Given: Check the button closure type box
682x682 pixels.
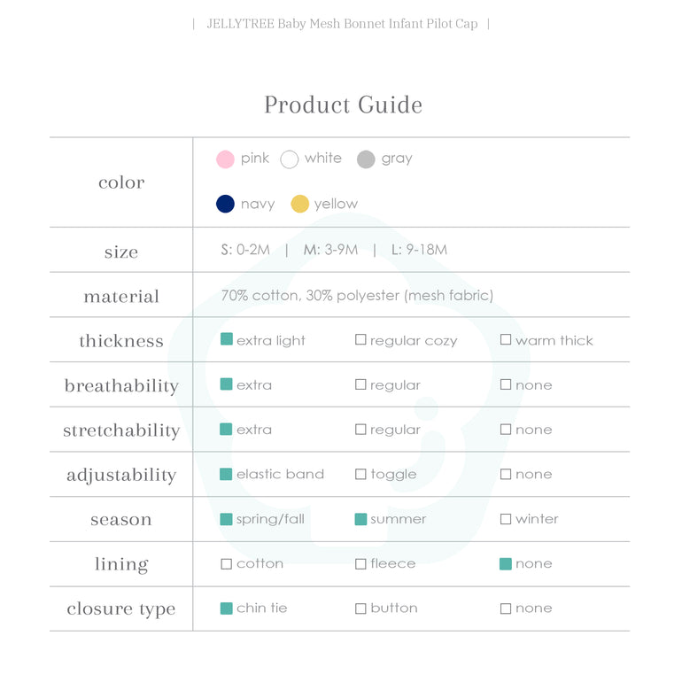Looking at the screenshot, I should 360,608.
